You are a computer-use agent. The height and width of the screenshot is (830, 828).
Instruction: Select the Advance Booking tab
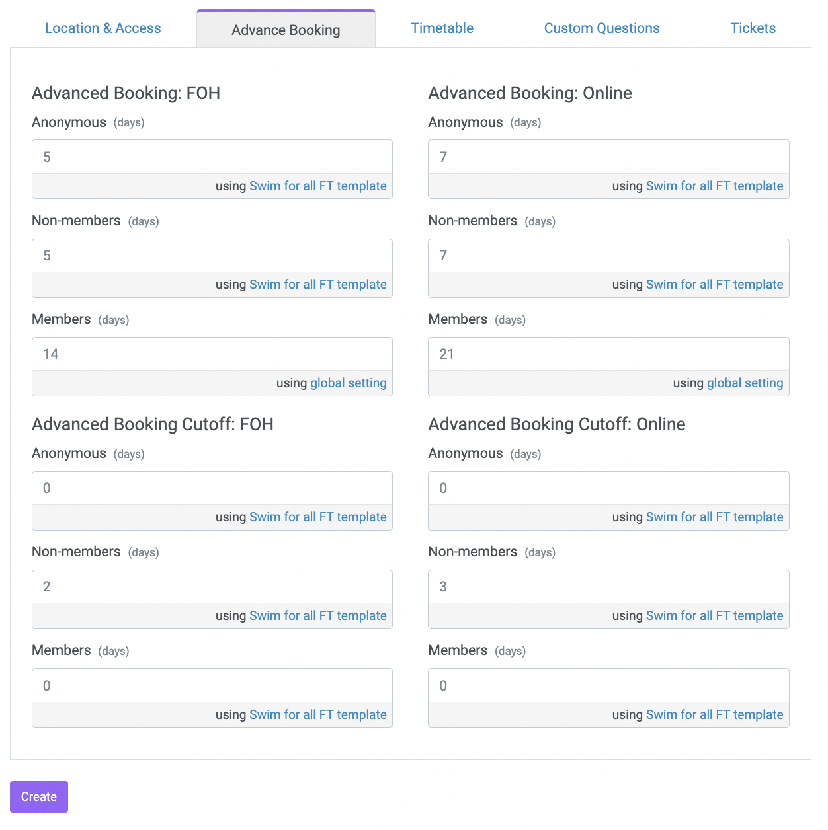(x=286, y=30)
